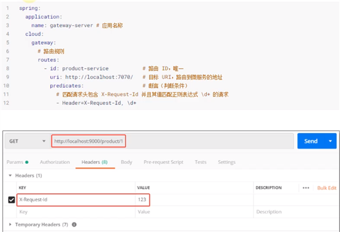Click the 'spring:' text on line 1

click(x=29, y=8)
